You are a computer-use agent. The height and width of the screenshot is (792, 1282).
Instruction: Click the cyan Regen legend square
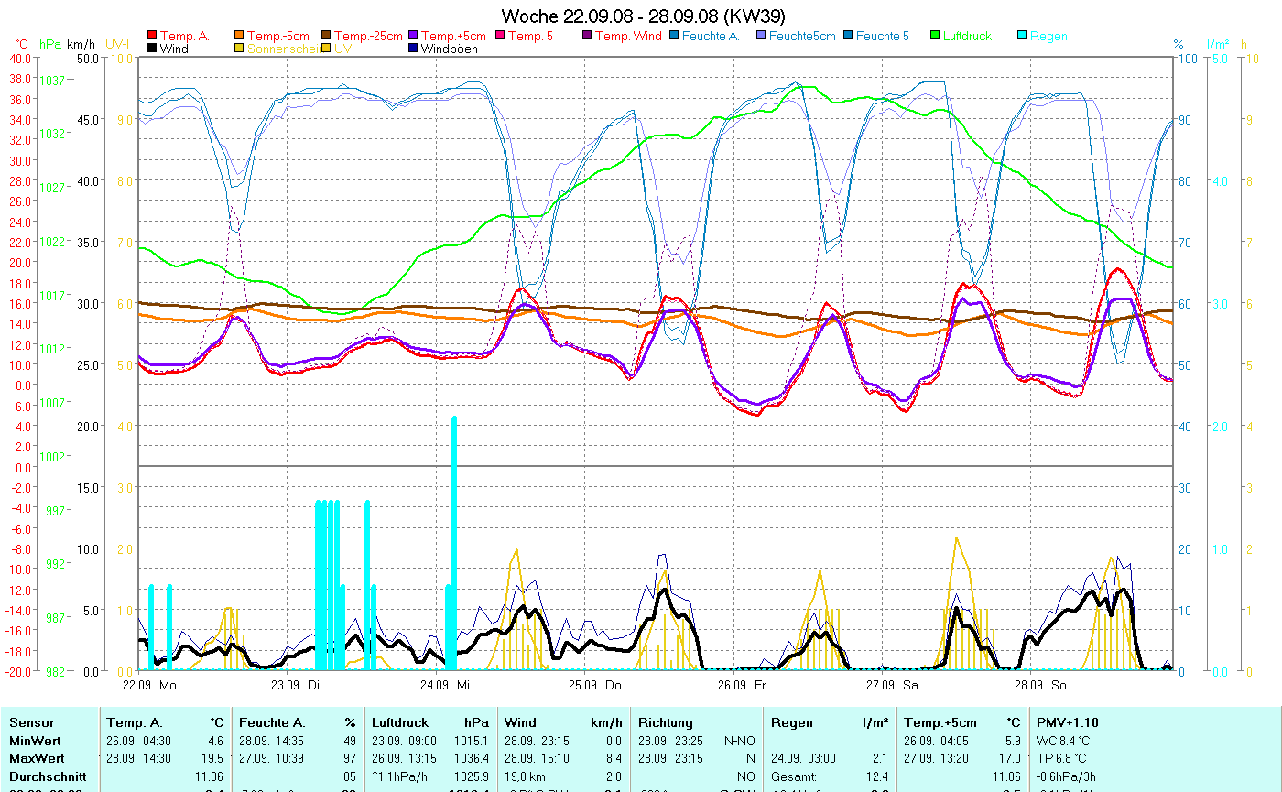1022,37
